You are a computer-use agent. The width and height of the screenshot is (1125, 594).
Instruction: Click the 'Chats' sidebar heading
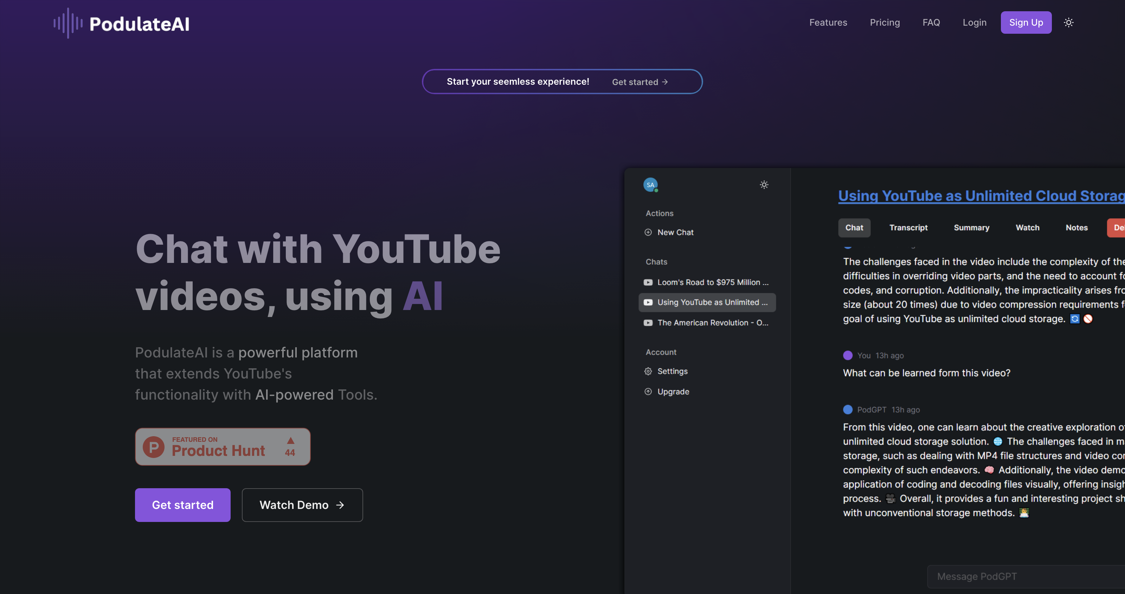click(x=656, y=262)
